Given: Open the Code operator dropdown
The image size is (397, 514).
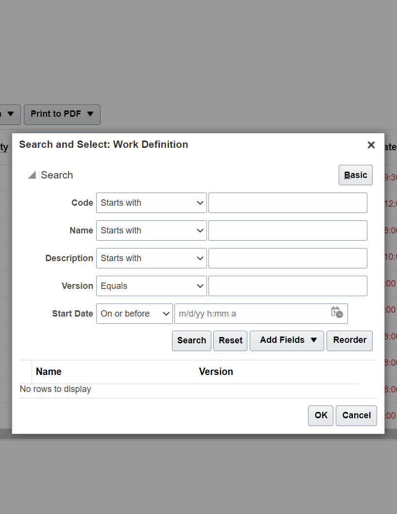Looking at the screenshot, I should (x=151, y=203).
